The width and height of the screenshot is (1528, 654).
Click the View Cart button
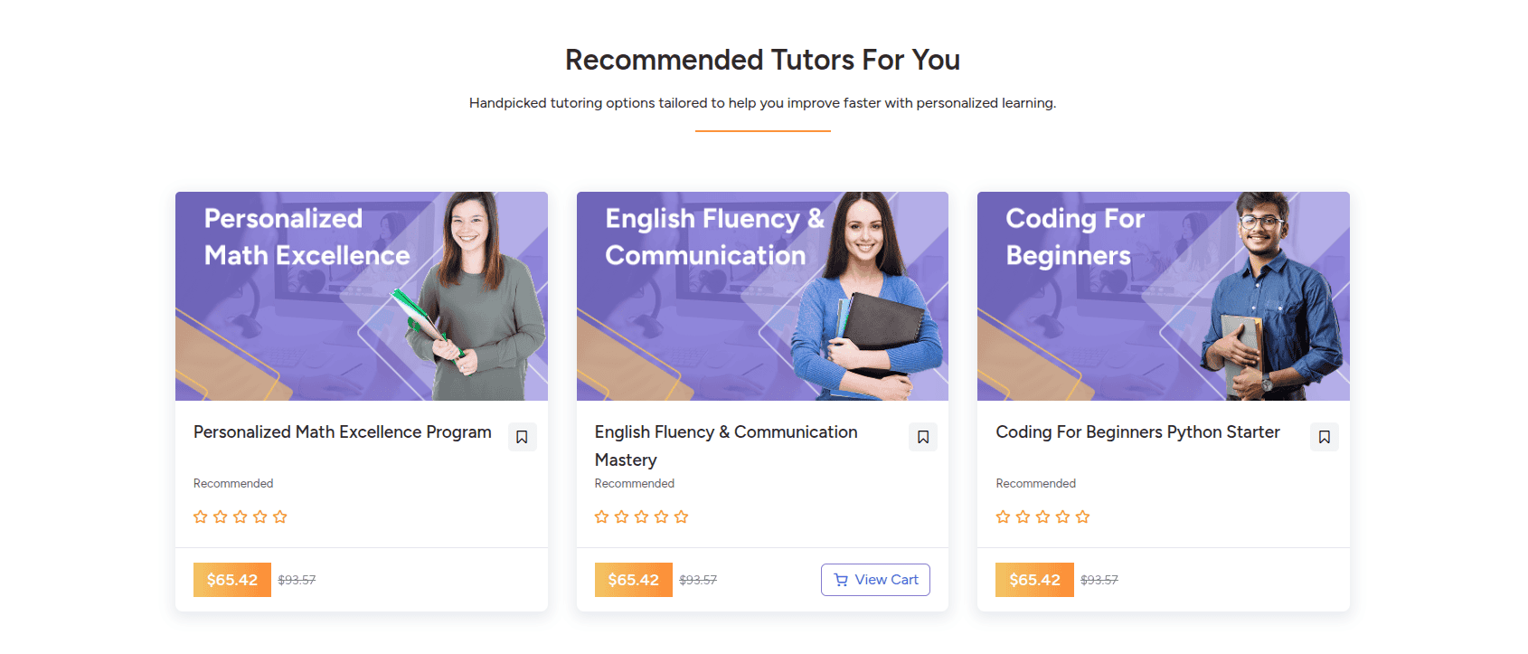click(875, 580)
